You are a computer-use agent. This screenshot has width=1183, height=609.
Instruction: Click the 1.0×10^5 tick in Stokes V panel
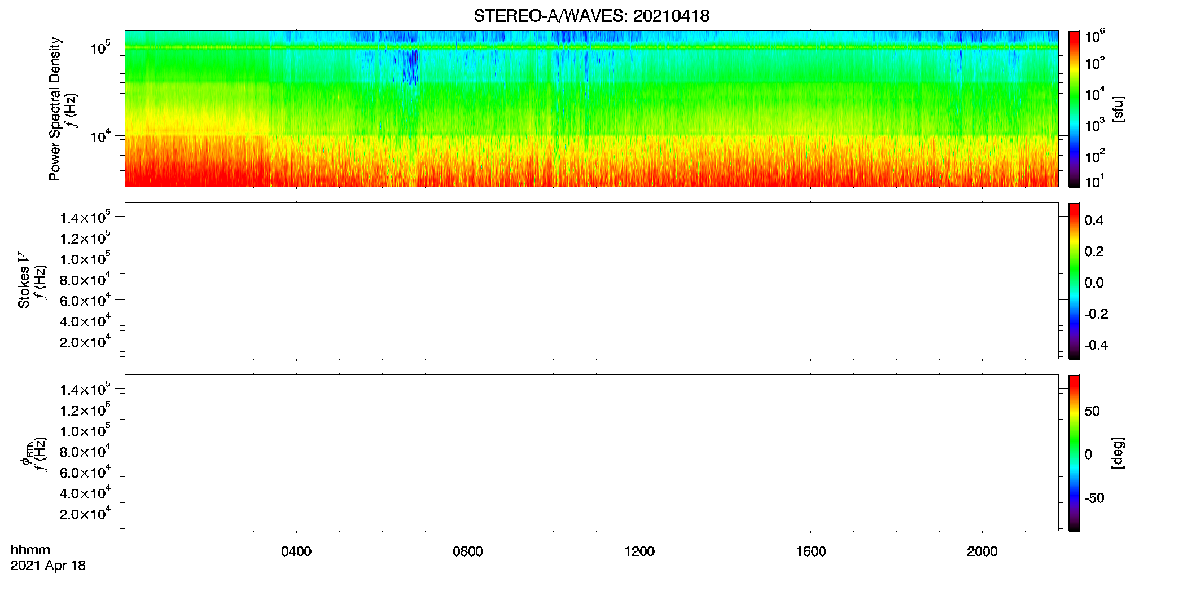(85, 258)
